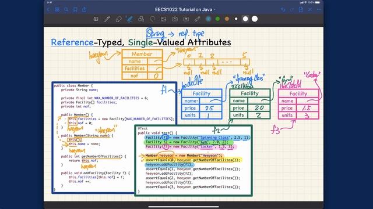The height and width of the screenshot is (209, 373).
Task: Select the medium stroke size dot
Action: [x=245, y=19]
